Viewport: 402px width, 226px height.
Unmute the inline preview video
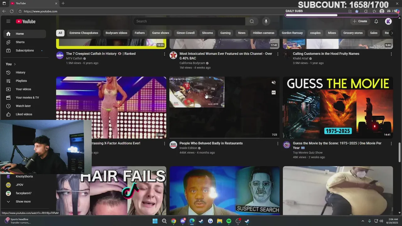click(x=274, y=83)
